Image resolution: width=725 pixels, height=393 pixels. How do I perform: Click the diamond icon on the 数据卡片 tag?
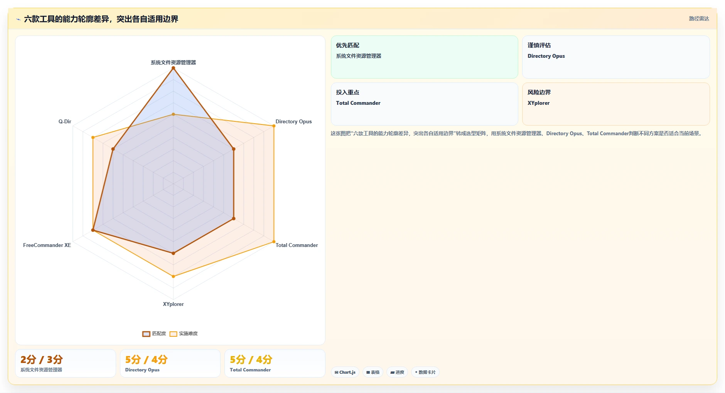(416, 372)
